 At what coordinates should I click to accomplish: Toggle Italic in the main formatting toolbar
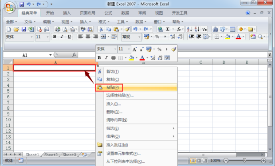click(x=62, y=37)
